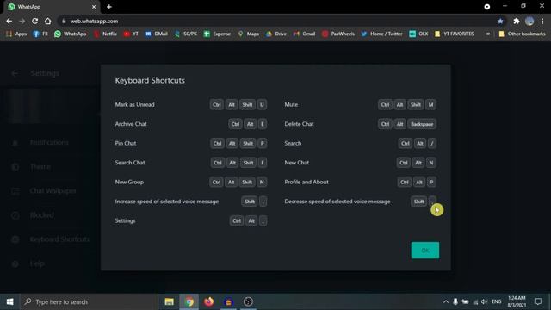Open the browser home icon
Screen dimensions: 551x310
[48, 21]
